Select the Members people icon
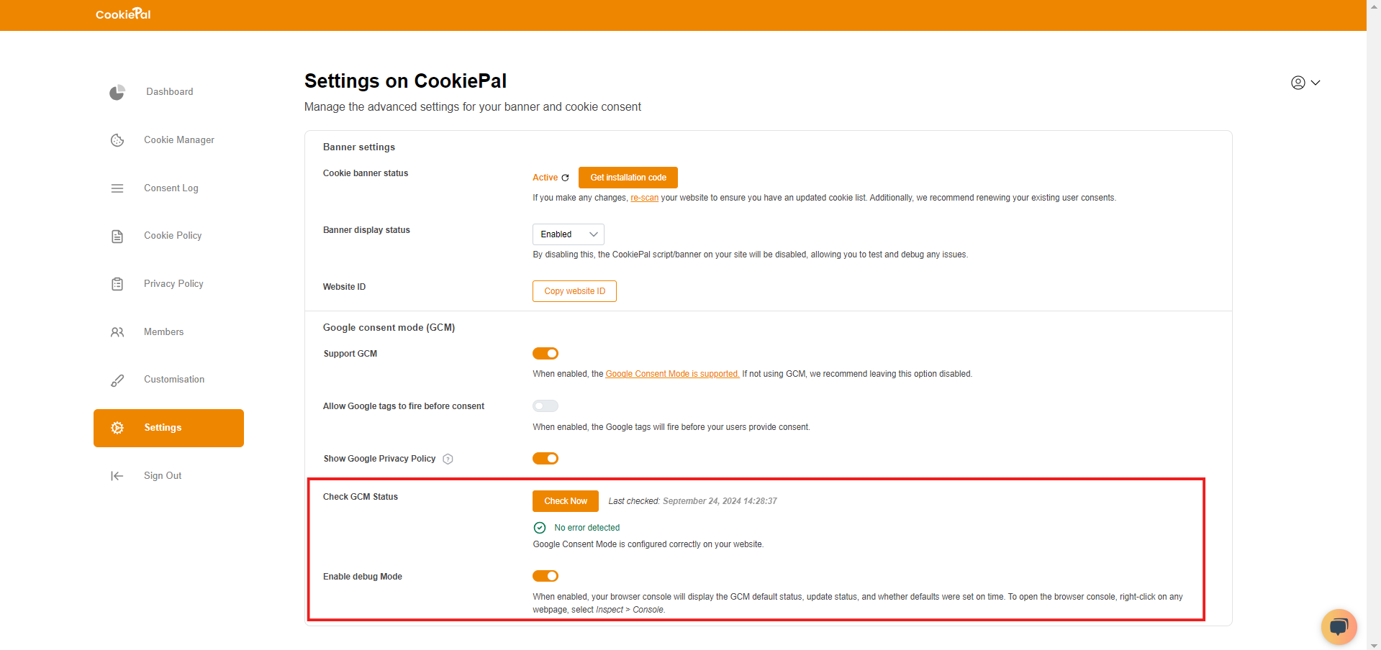1381x650 pixels. (117, 331)
